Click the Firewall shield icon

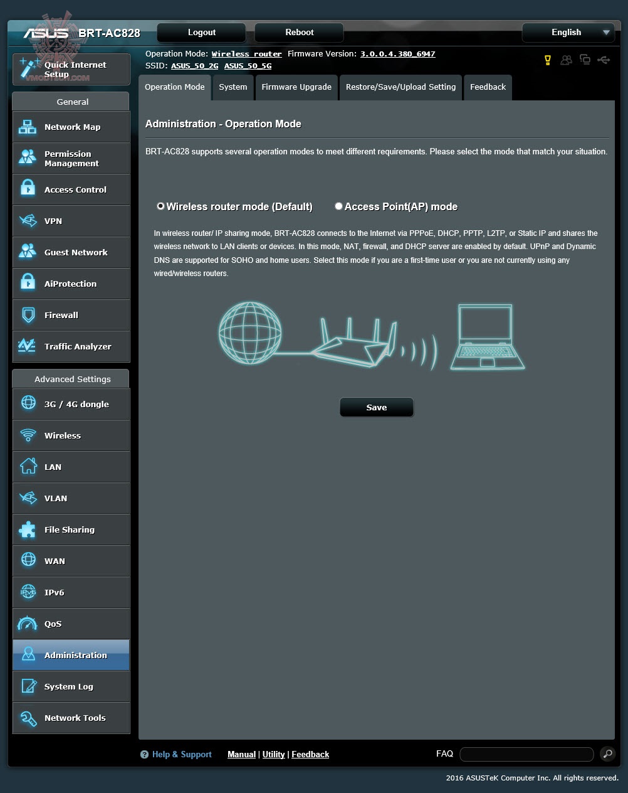click(x=28, y=315)
